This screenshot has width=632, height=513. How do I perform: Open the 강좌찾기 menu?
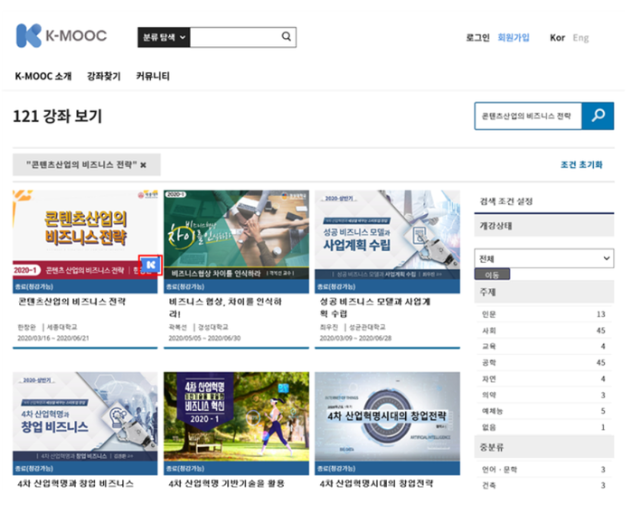click(103, 77)
